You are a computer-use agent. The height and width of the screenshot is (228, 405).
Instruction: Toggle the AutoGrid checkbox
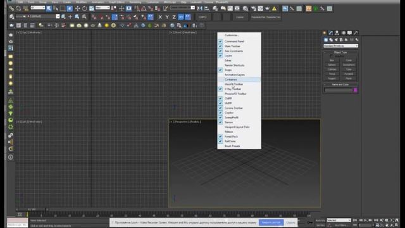332,56
